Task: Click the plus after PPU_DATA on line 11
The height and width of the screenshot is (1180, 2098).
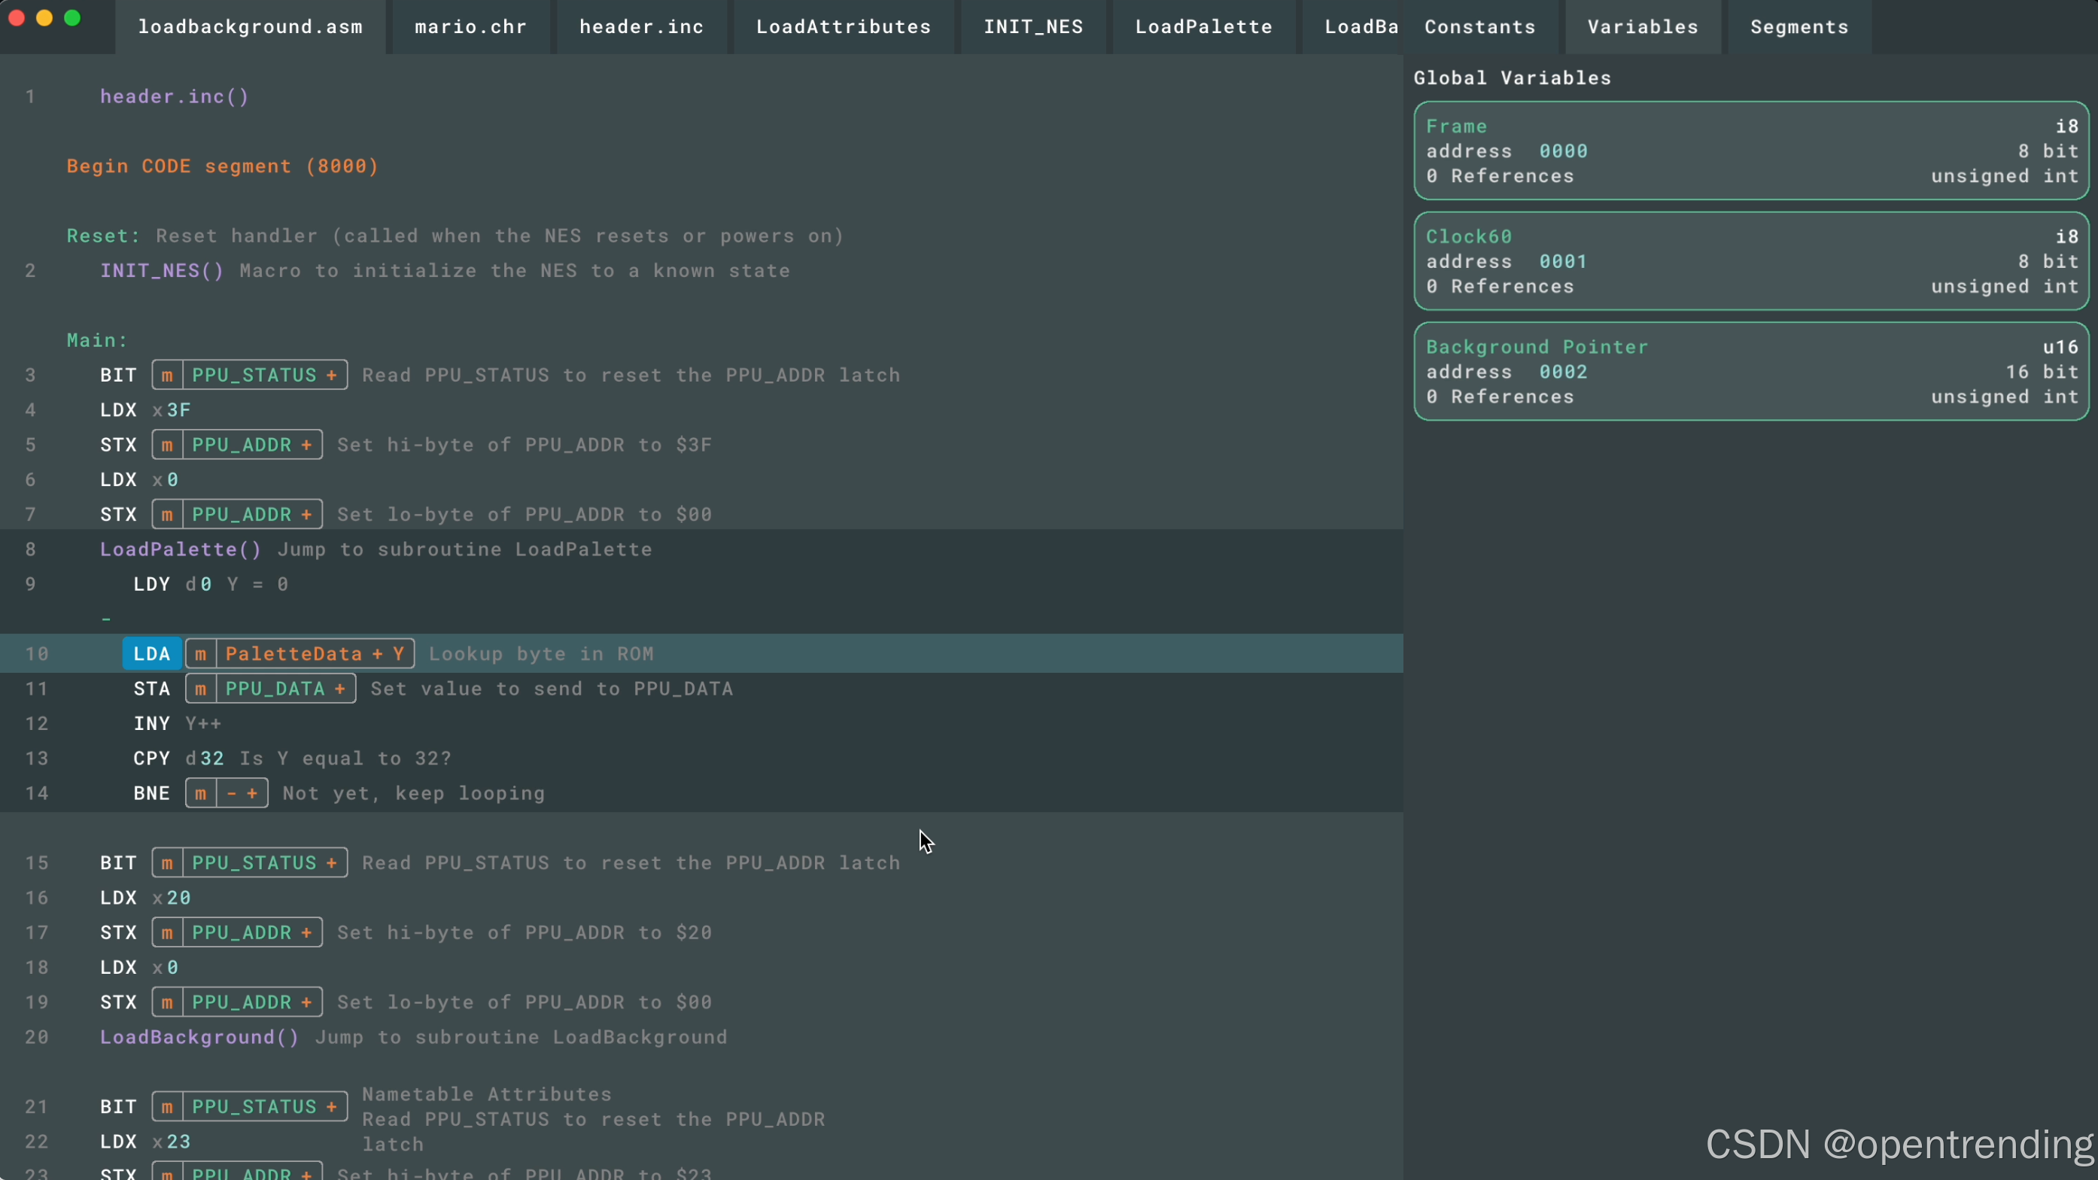Action: point(340,689)
